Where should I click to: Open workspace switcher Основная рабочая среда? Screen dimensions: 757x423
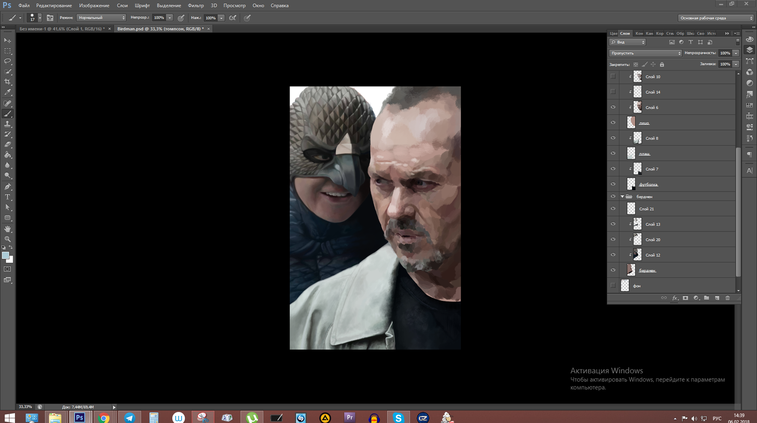716,18
